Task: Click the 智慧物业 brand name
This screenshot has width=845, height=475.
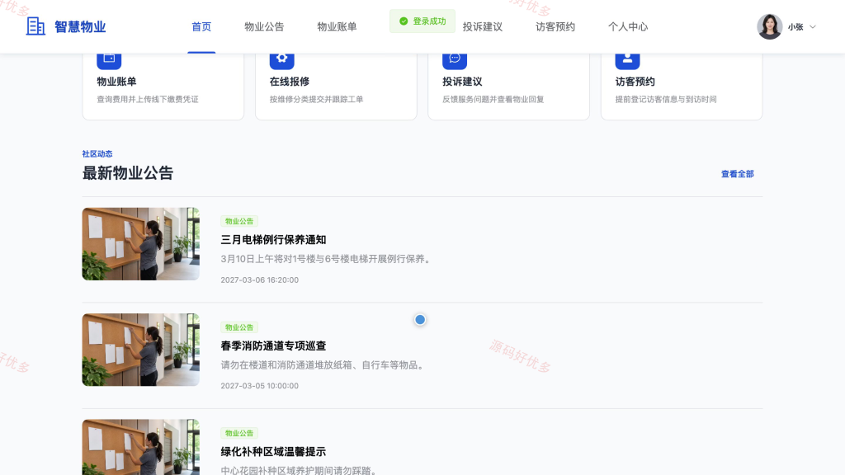Action: (80, 27)
